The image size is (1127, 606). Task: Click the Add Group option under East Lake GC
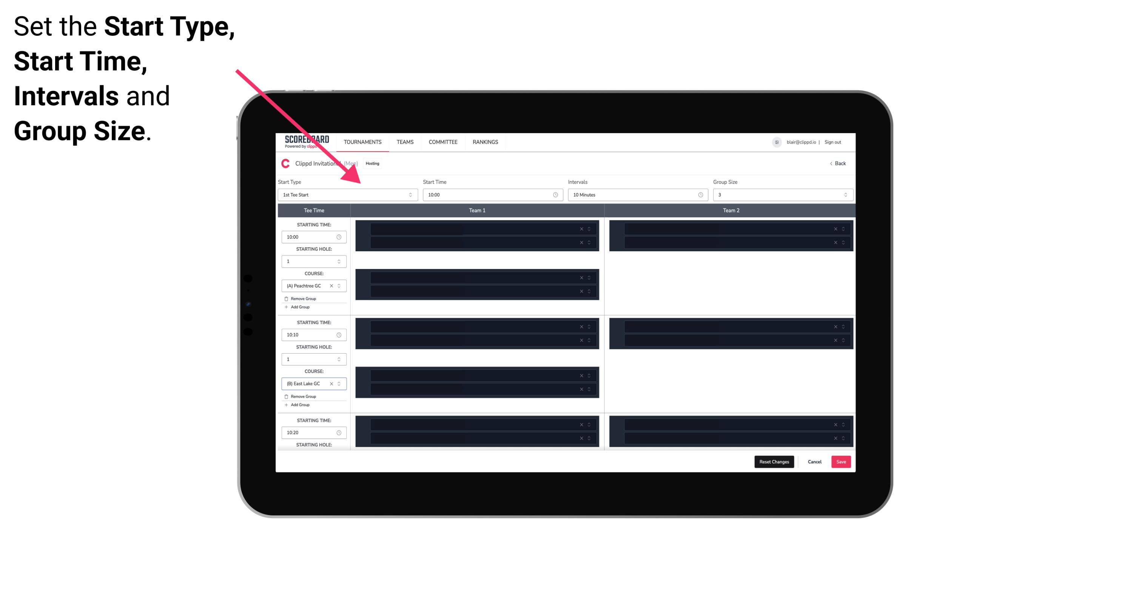(x=299, y=404)
